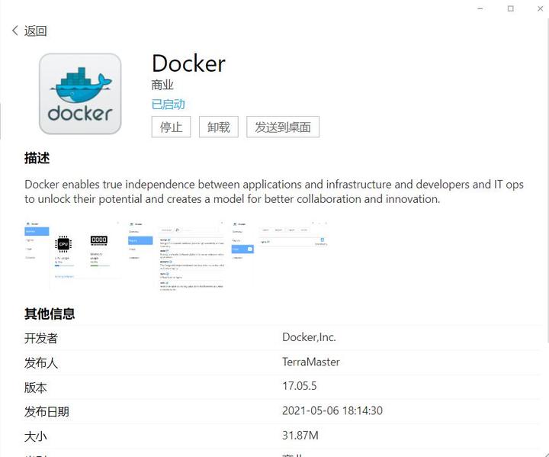Screen dimensions: 549x457
Task: Maximize the window
Action: [510, 8]
